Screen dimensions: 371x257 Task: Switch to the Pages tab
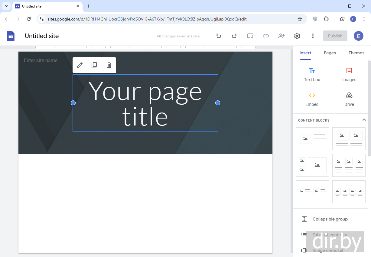pyautogui.click(x=330, y=53)
